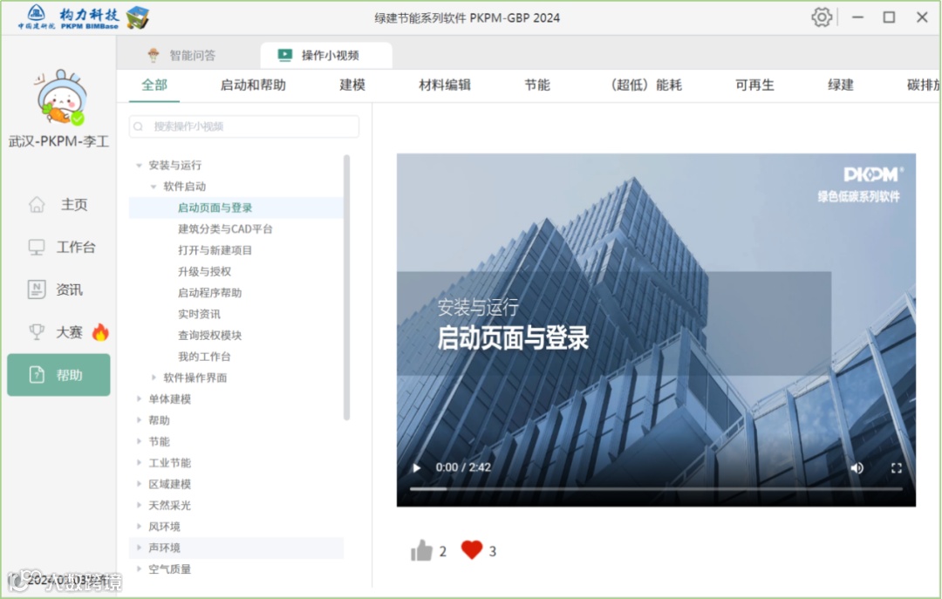Expand the 工业节能 node
Viewport: 942px width, 599px height.
(x=140, y=463)
